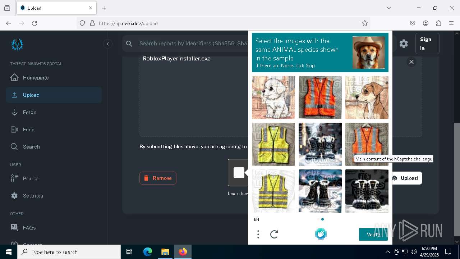Select the boots bottom-row center image
The width and height of the screenshot is (460, 259).
click(x=320, y=191)
